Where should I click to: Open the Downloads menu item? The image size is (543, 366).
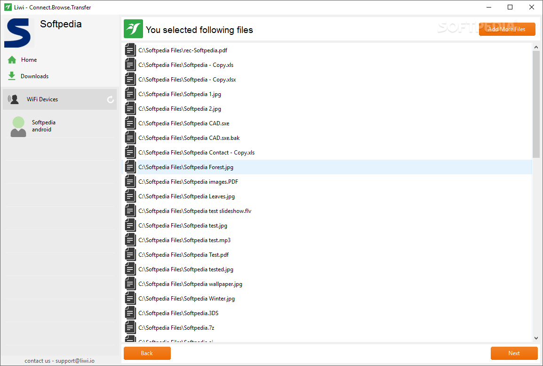pyautogui.click(x=35, y=76)
